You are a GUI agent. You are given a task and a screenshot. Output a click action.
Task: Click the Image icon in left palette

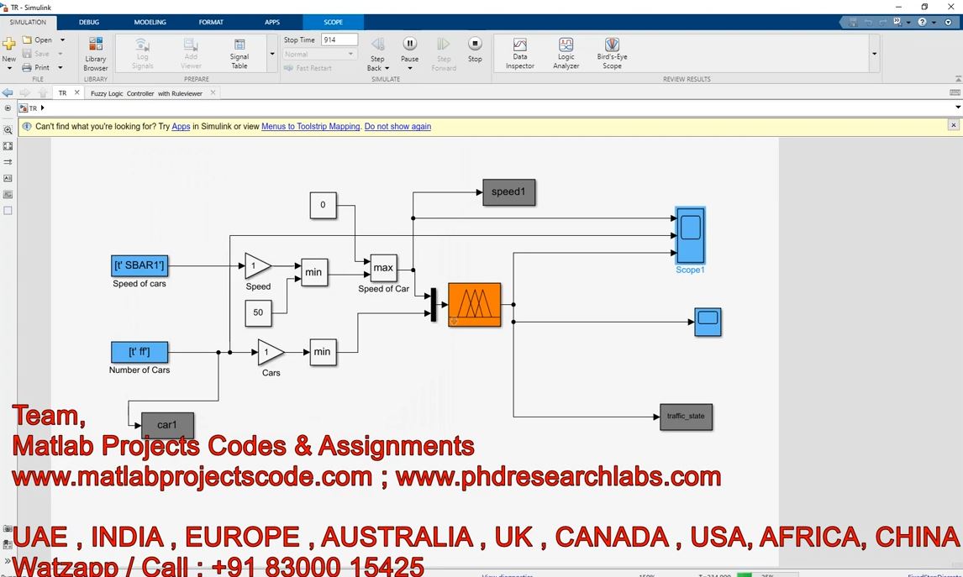[8, 195]
